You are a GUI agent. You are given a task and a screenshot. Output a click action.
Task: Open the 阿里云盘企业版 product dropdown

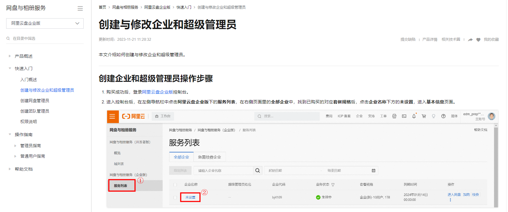point(45,23)
